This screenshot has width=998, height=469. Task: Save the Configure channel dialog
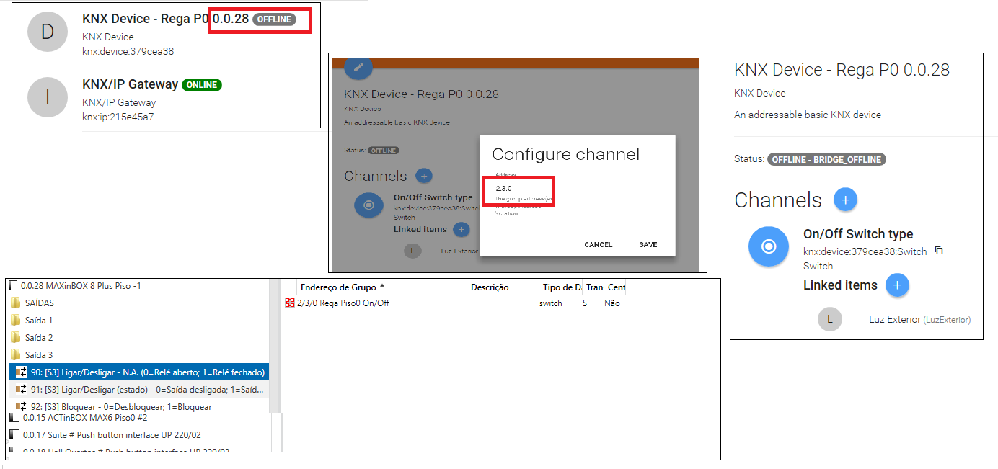(648, 245)
